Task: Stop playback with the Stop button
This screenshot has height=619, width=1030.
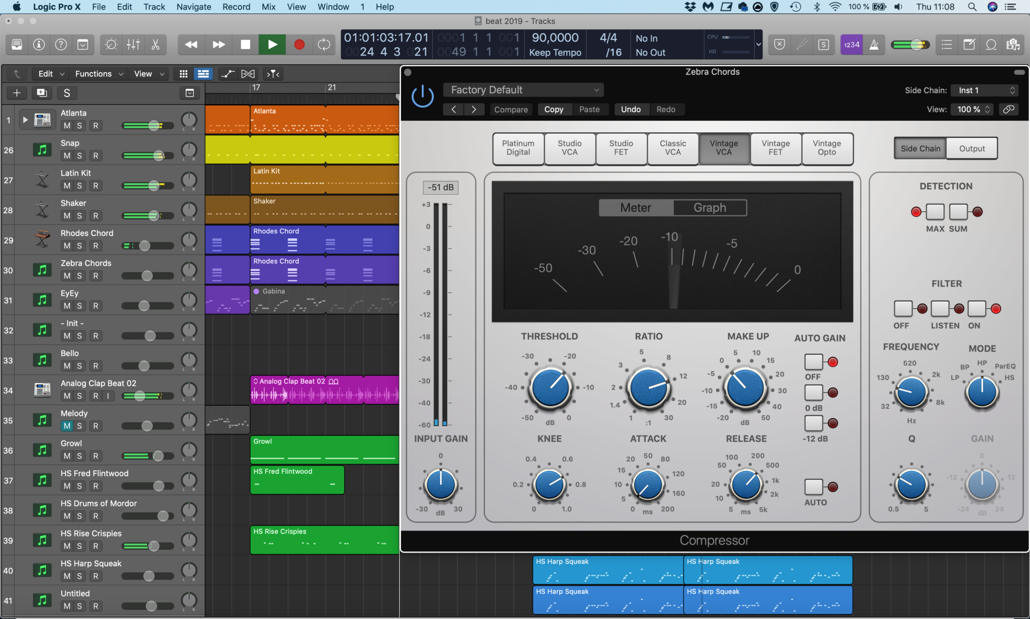Action: [x=245, y=45]
